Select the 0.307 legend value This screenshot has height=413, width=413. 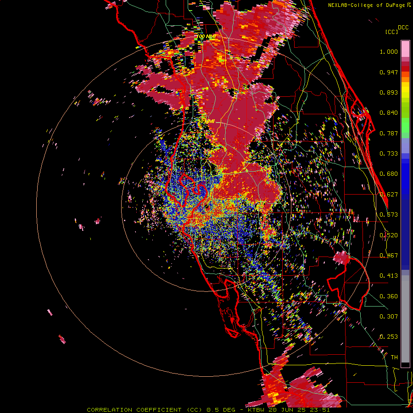coord(389,317)
